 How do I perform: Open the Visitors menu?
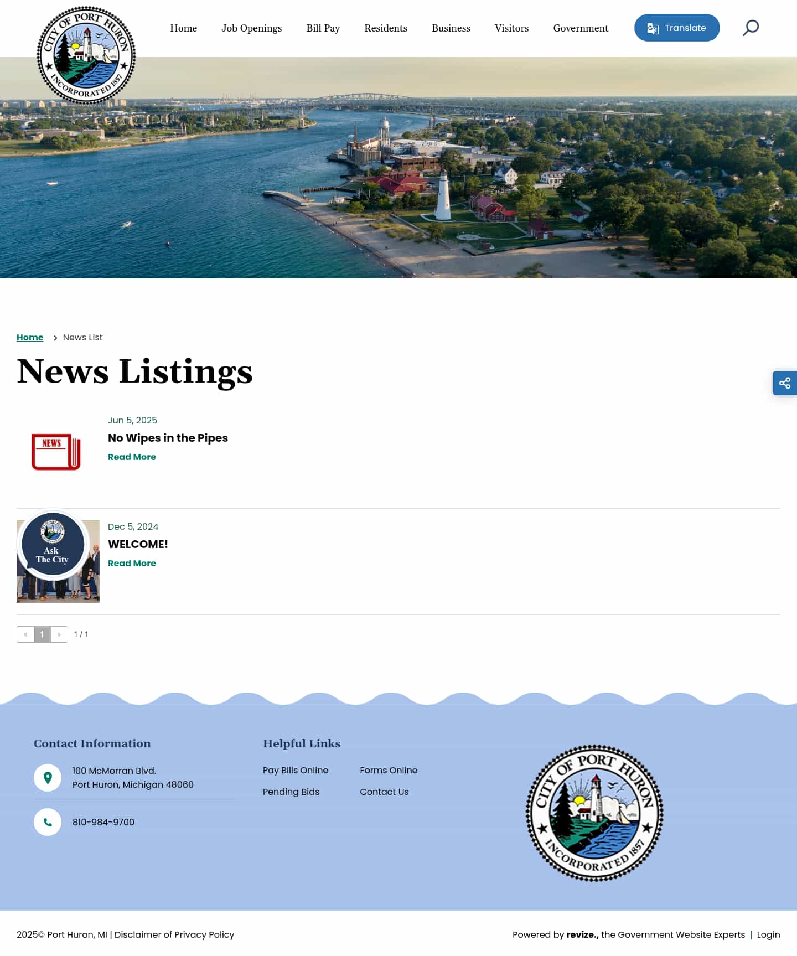click(511, 28)
